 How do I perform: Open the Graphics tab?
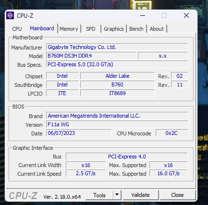pos(114,29)
